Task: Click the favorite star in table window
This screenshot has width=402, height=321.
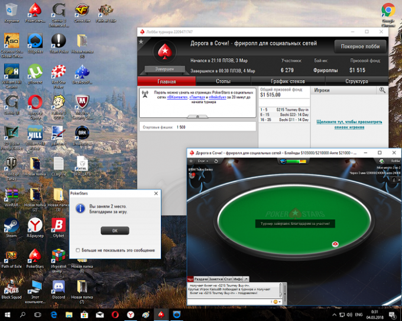Action: (x=191, y=161)
